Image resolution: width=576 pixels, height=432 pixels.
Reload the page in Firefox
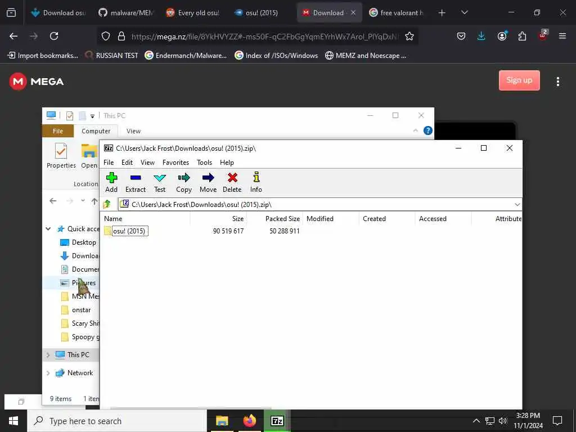[x=54, y=36]
